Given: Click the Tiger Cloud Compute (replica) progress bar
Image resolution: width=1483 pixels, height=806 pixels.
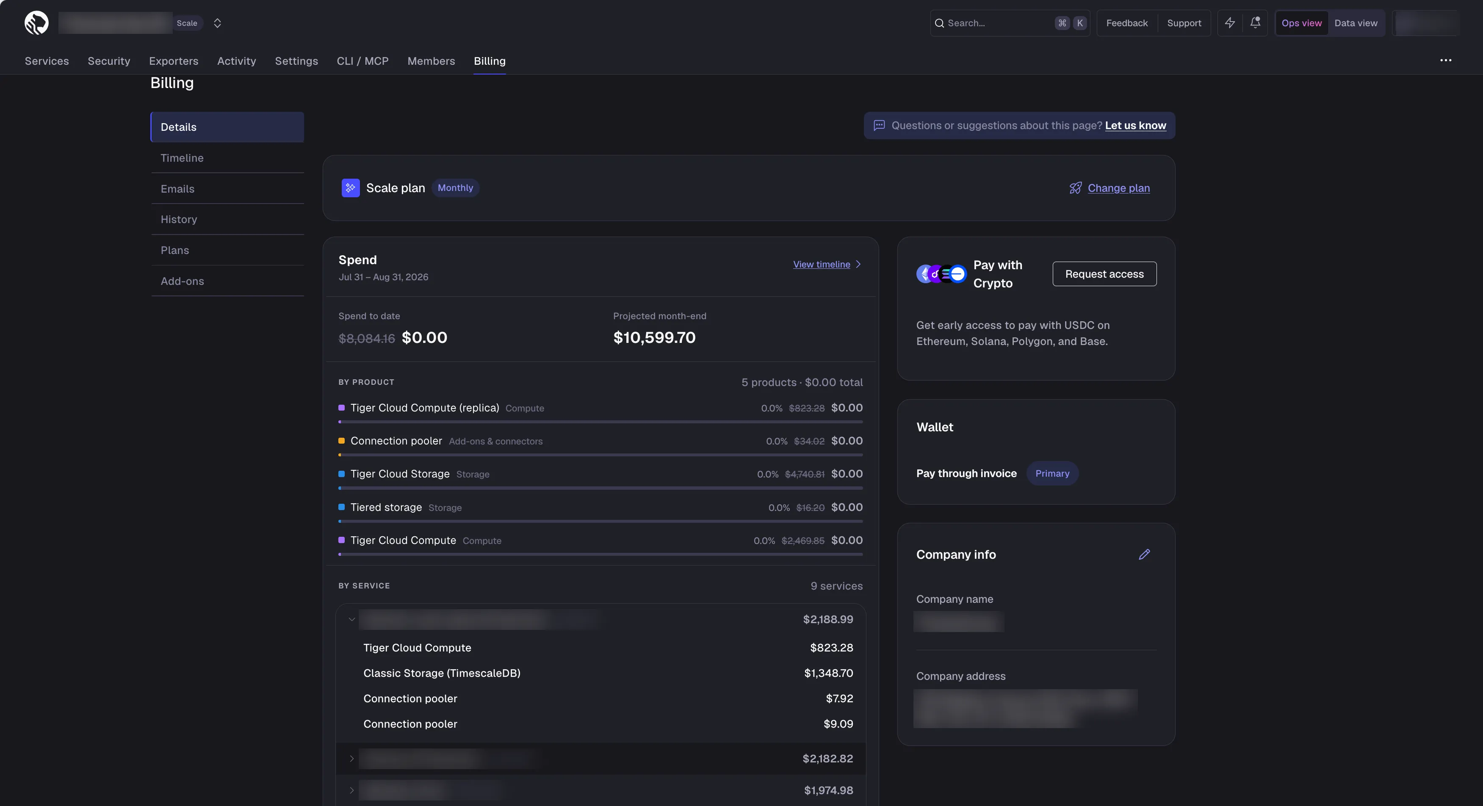Looking at the screenshot, I should tap(600, 422).
